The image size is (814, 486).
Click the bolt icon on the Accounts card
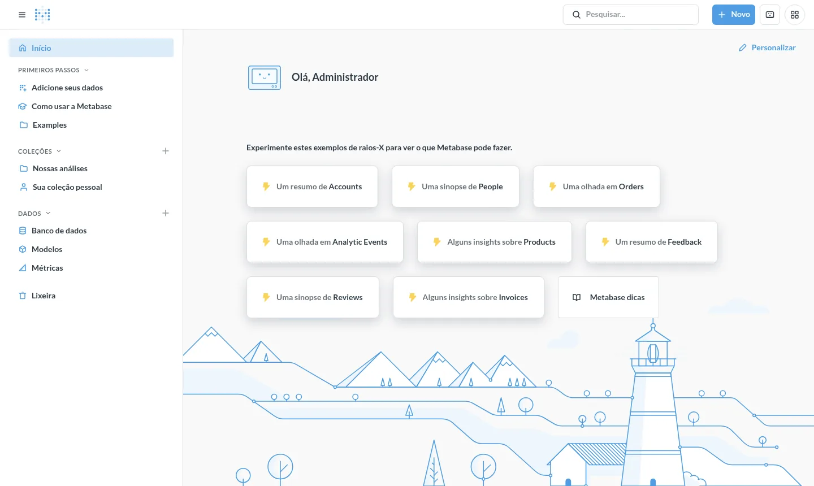coord(266,186)
